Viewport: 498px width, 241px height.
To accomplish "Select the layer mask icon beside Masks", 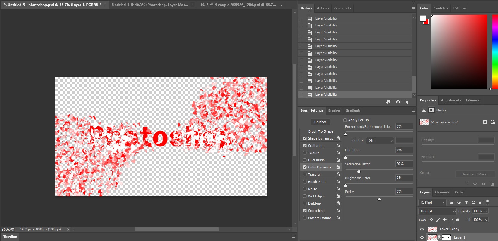I will point(431,110).
